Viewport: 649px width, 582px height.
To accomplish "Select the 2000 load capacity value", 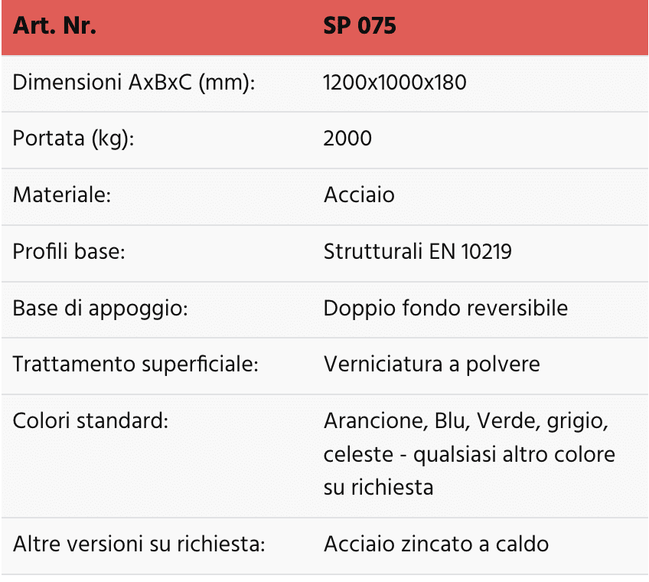I will [x=347, y=139].
